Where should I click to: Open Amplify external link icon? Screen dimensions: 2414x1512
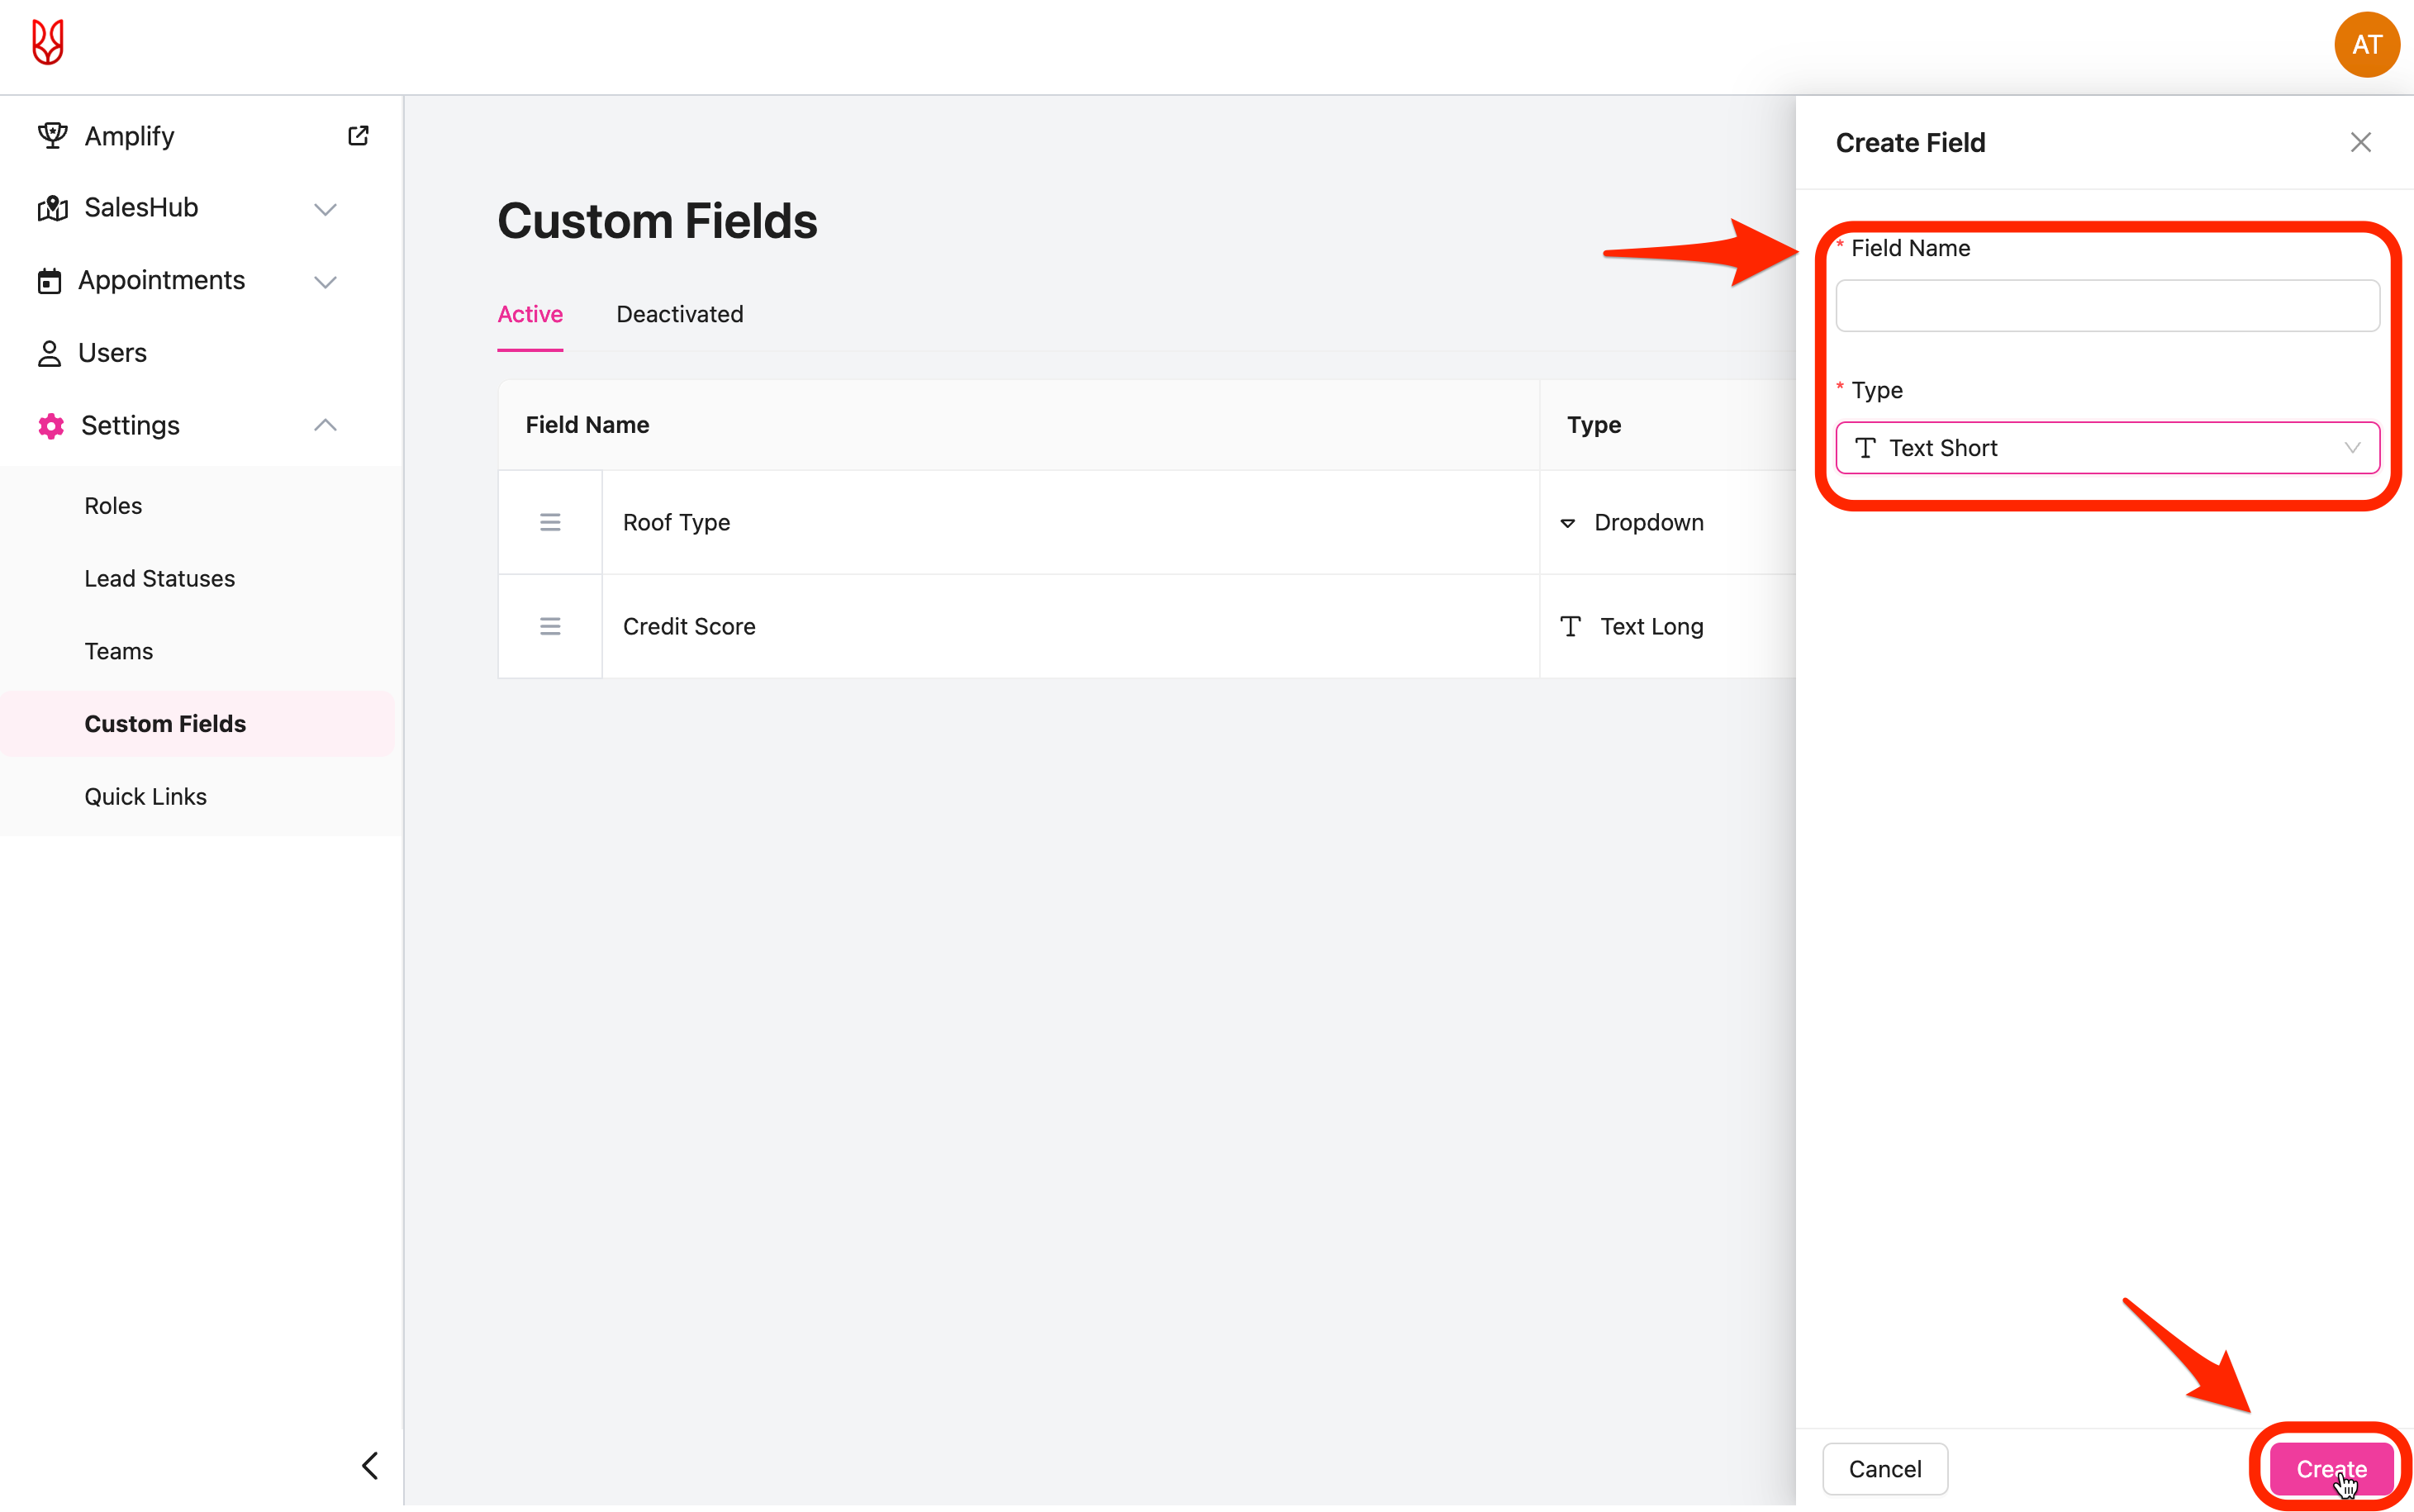[358, 136]
